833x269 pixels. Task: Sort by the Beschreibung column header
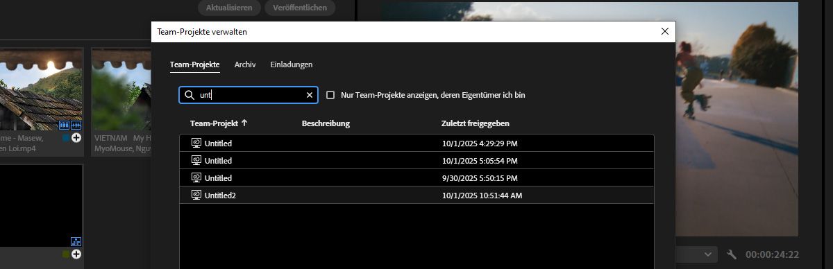click(x=326, y=123)
